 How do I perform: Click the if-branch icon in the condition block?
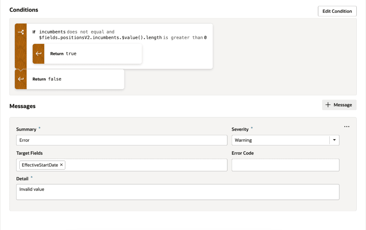[x=21, y=32]
